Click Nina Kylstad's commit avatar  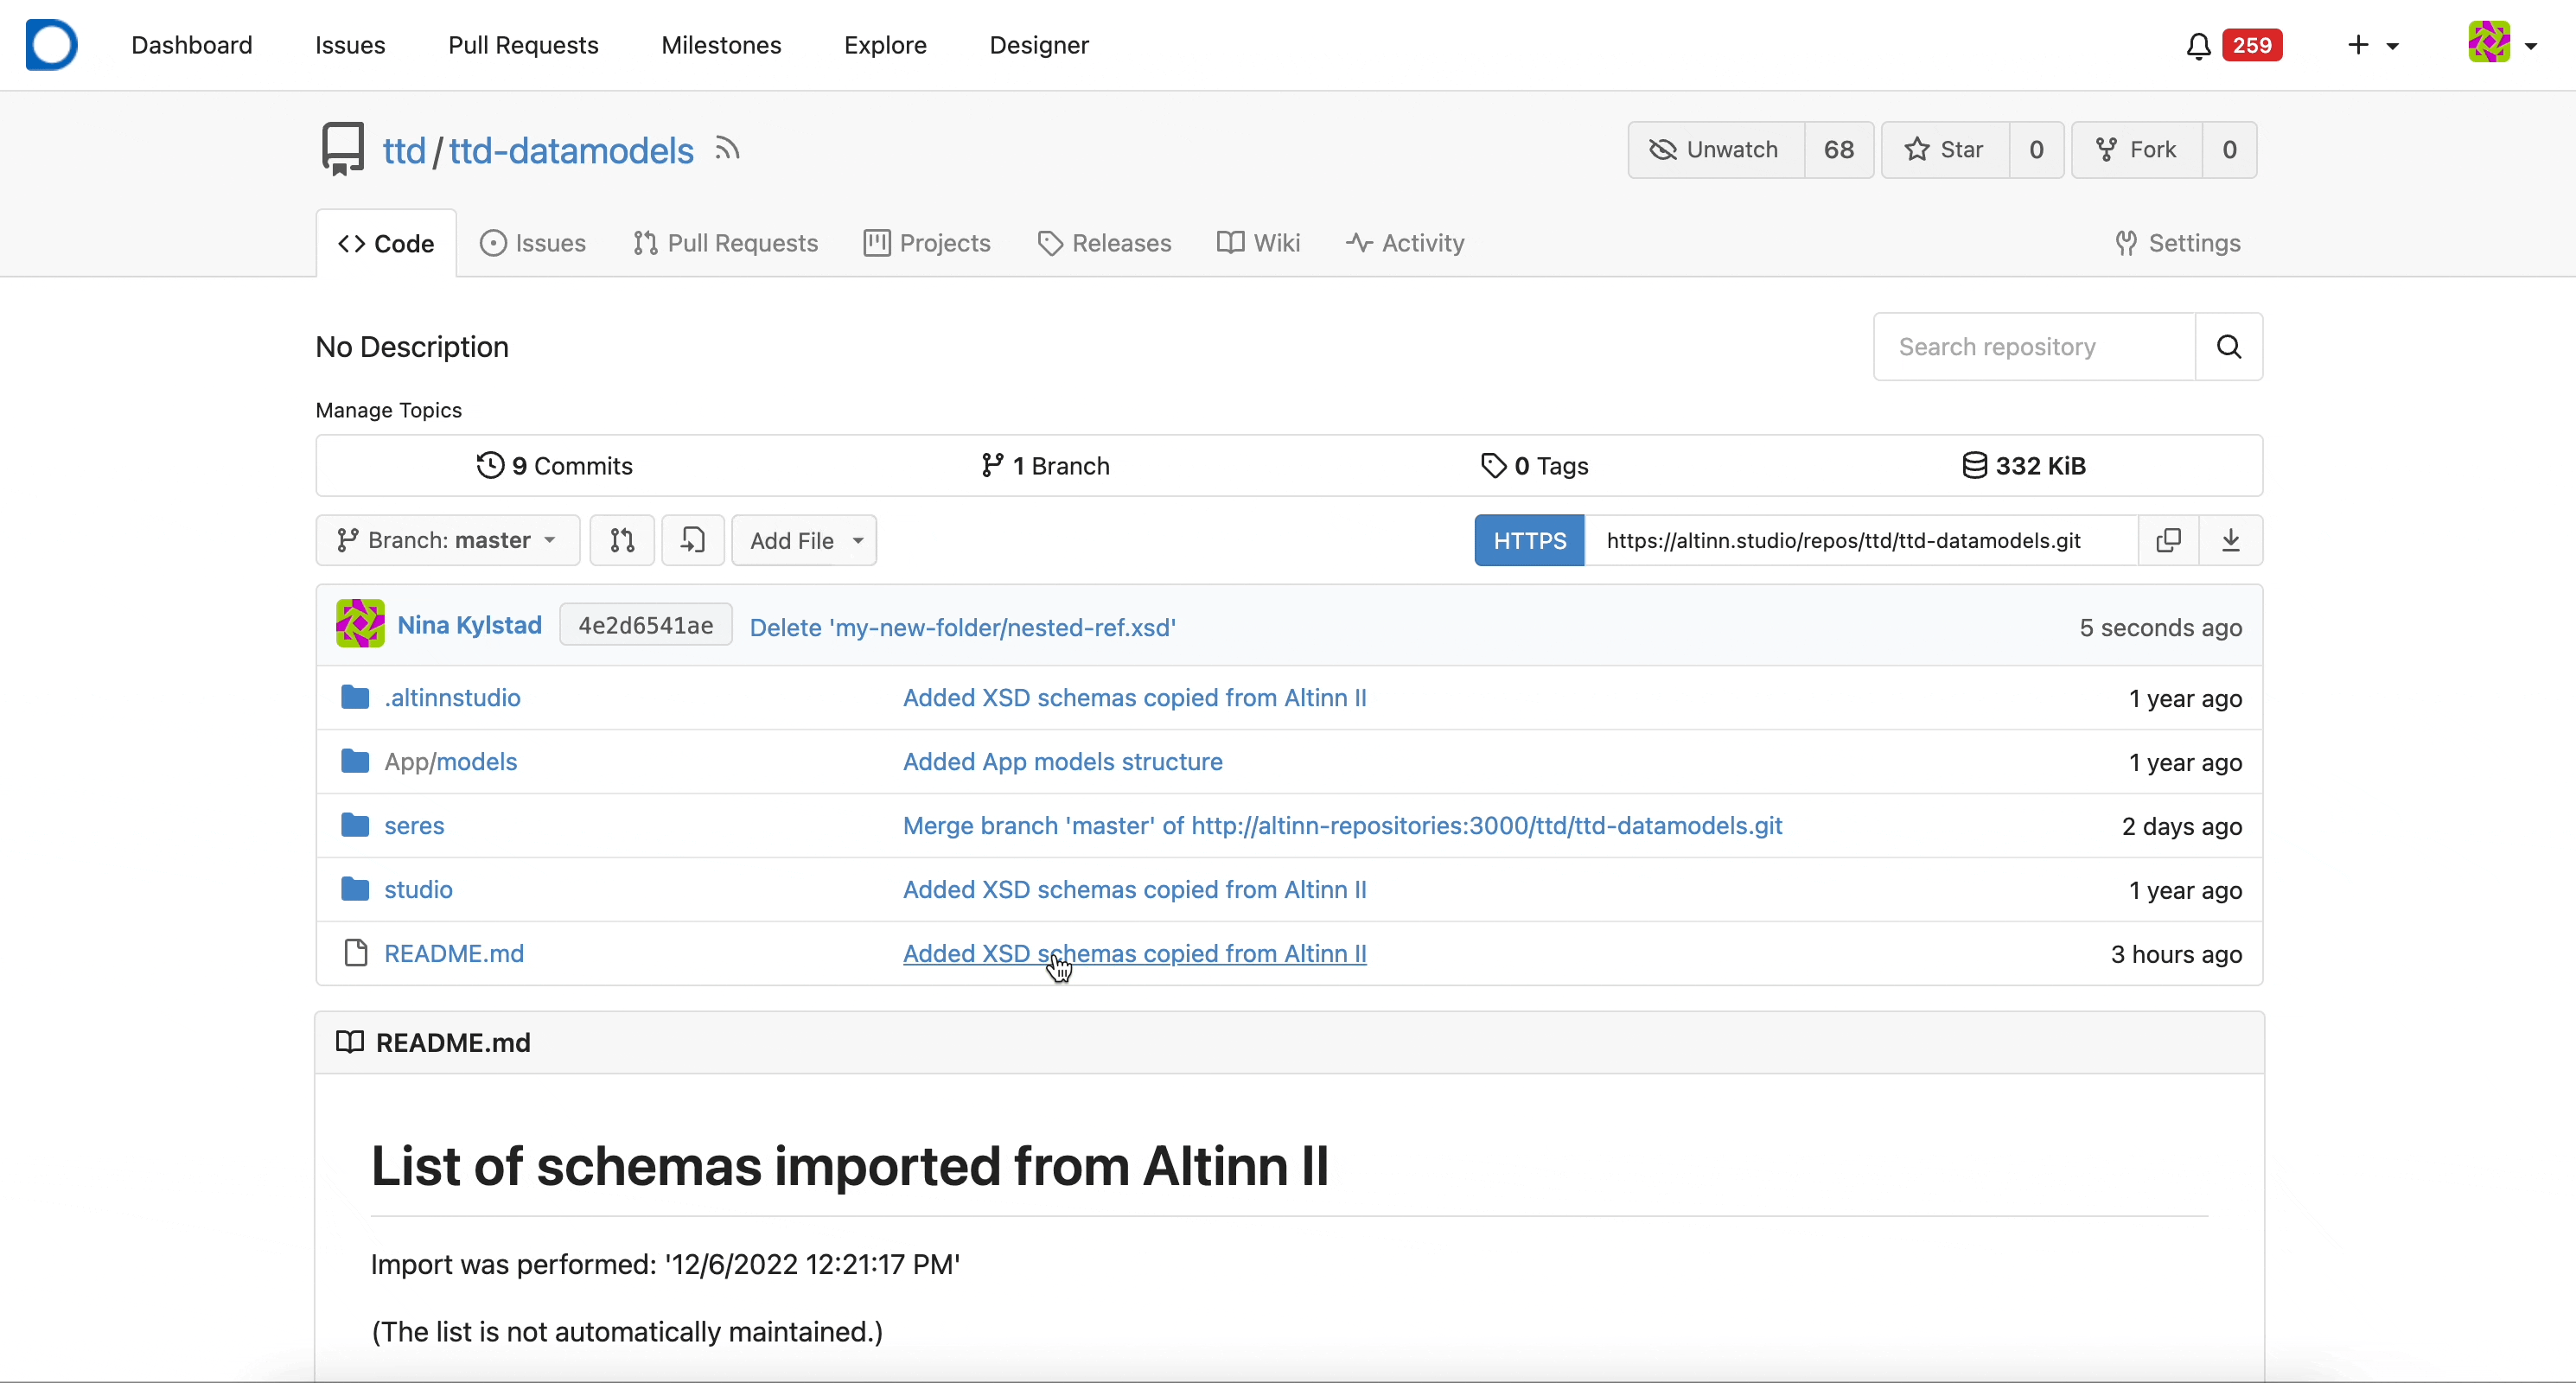(360, 625)
